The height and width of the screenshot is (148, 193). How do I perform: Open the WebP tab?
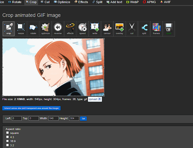[x=132, y=2]
